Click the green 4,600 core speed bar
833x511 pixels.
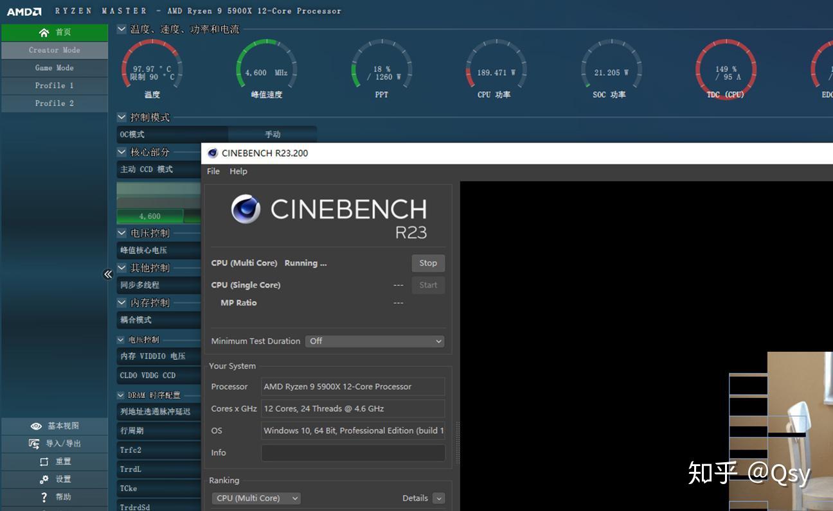150,216
